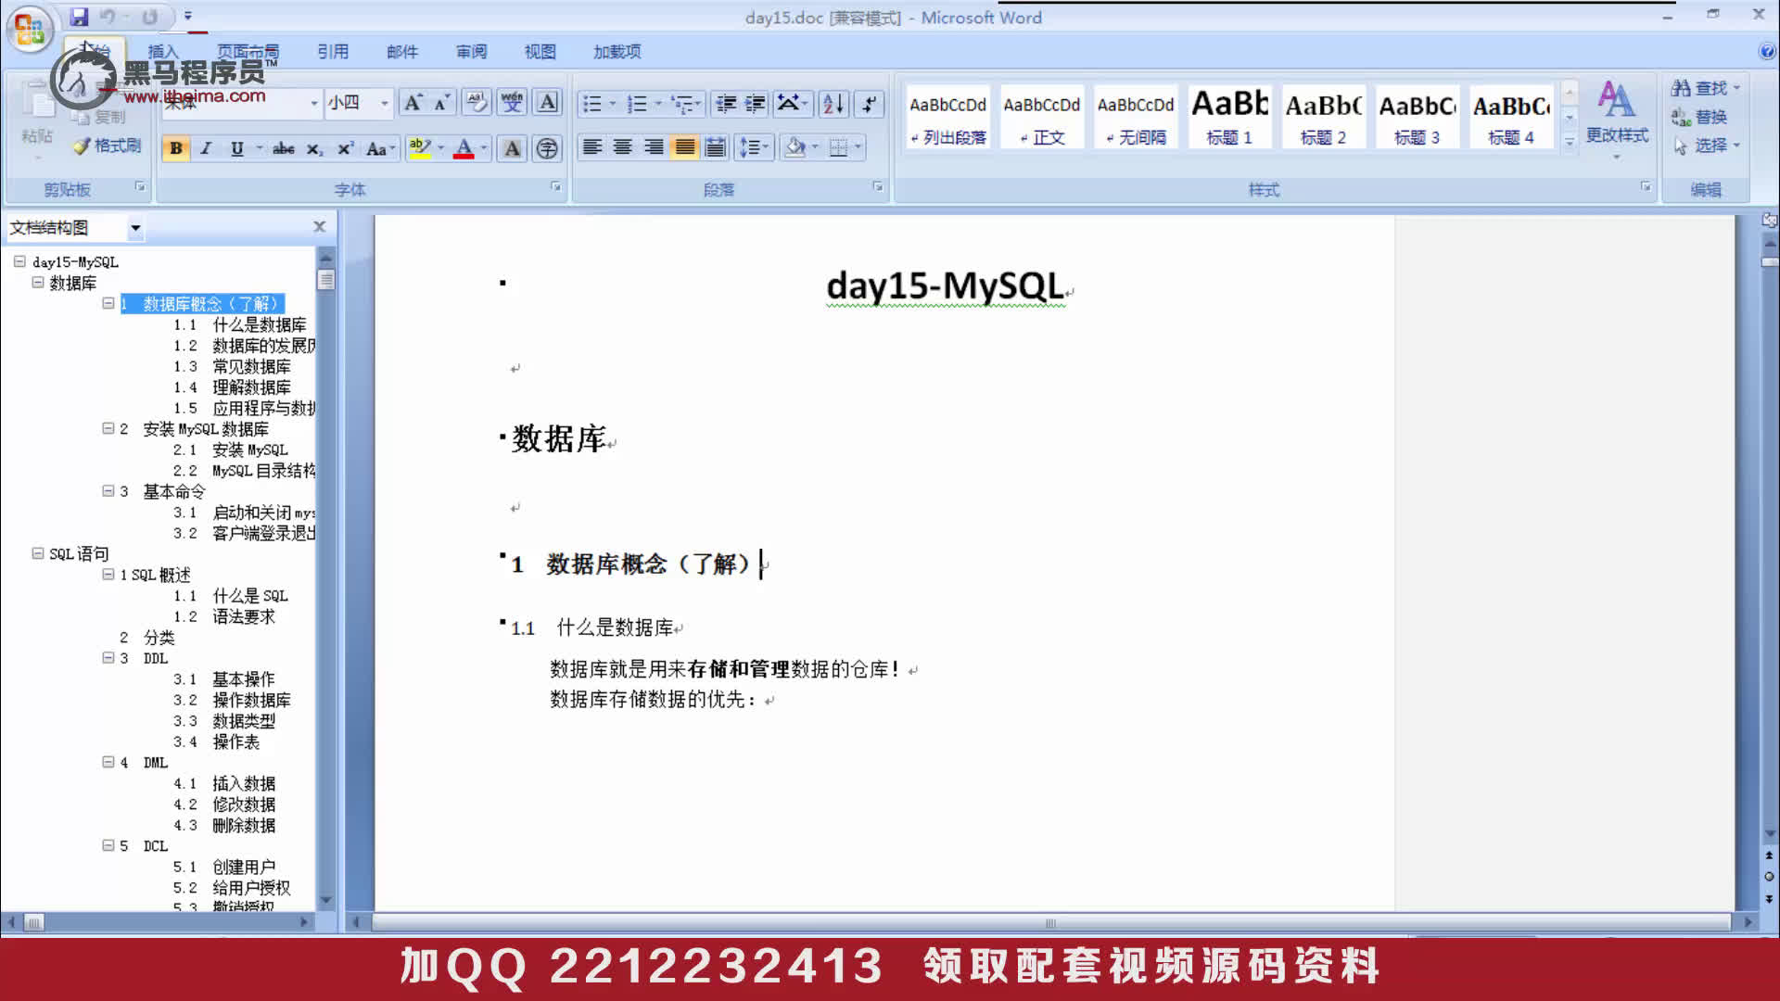Collapse the DDL node in document map
Screen dimensions: 1780x1001
[x=108, y=658]
